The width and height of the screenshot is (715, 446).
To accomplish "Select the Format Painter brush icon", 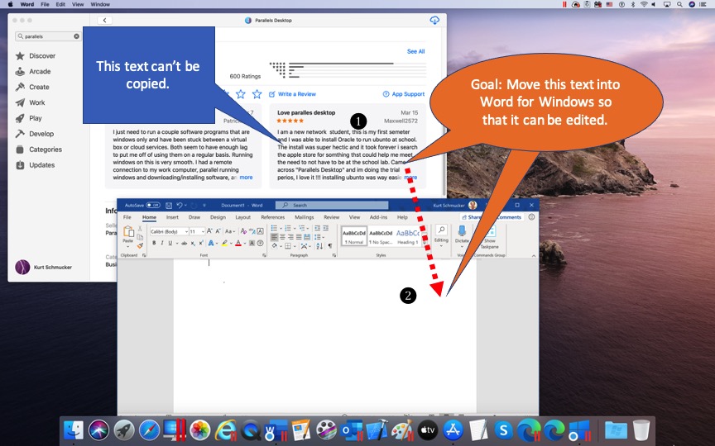I will pos(140,246).
